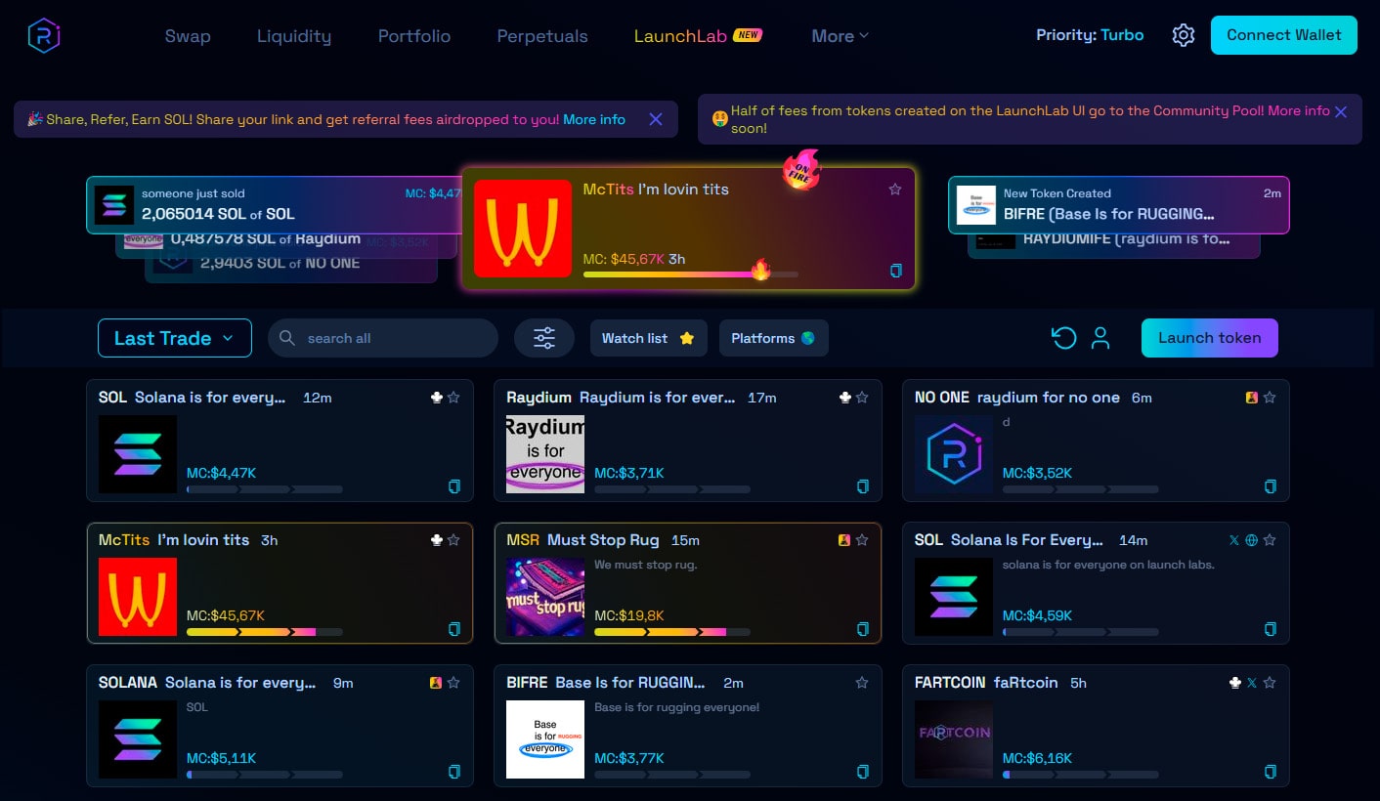This screenshot has height=801, width=1380.
Task: Copy address icon on BIFRE card
Action: point(862,772)
